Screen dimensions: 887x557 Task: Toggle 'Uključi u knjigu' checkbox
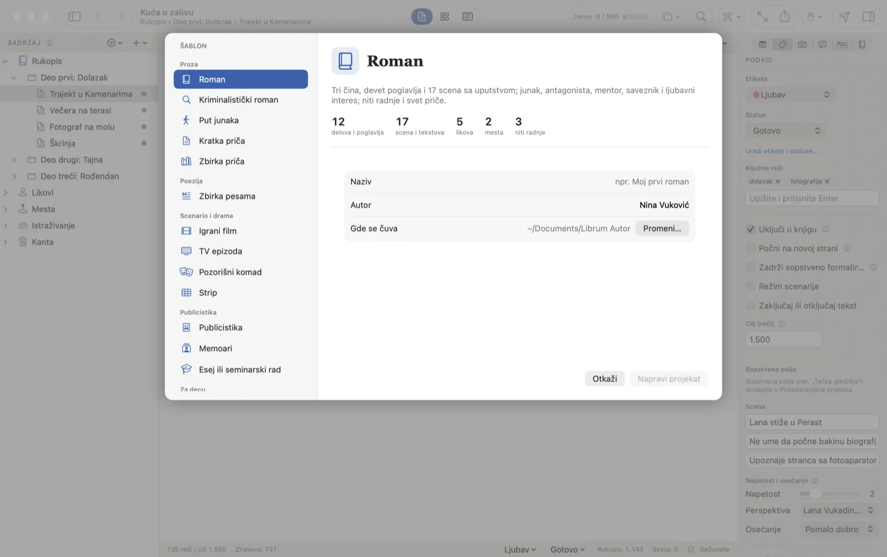point(751,229)
